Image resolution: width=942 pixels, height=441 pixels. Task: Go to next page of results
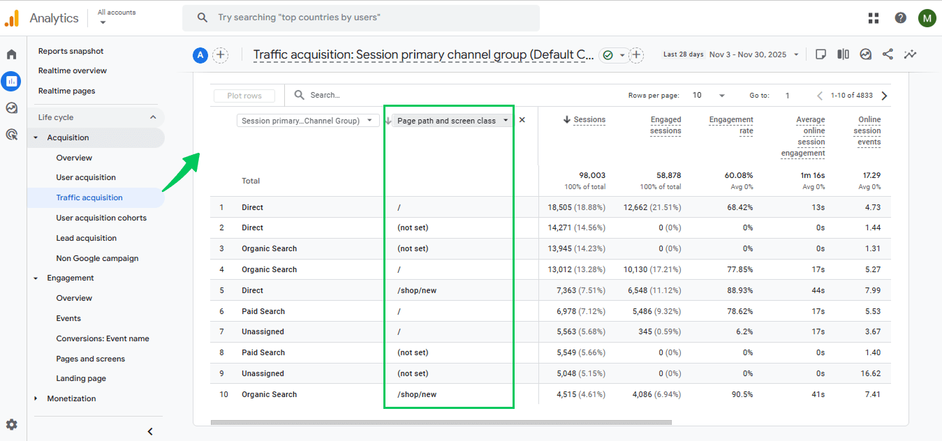coord(884,96)
